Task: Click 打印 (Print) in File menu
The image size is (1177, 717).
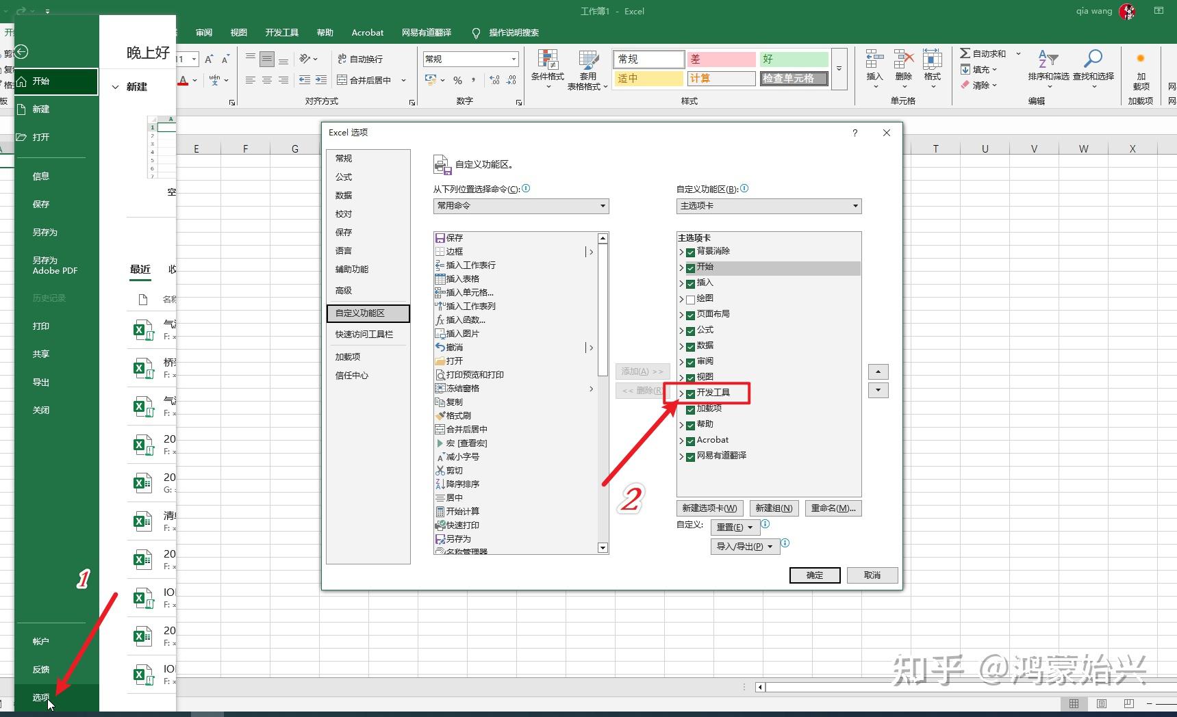Action: coord(41,326)
